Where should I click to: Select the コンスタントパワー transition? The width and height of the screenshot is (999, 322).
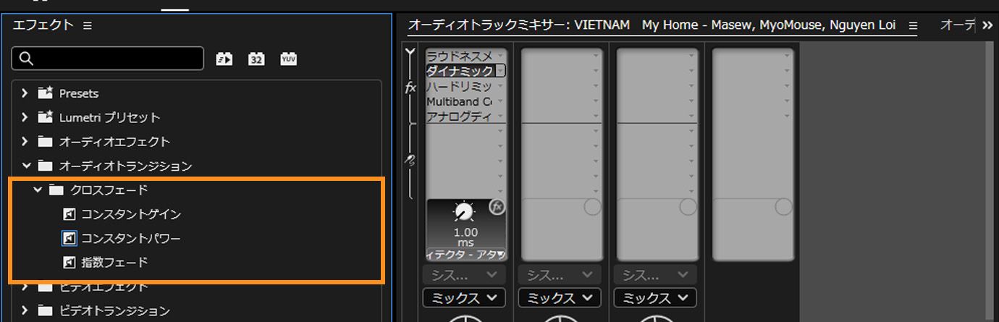point(131,238)
